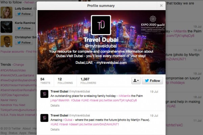Follow Lolly Daskal from suggestions
Screen dimensions: 203x135
pos(24,14)
